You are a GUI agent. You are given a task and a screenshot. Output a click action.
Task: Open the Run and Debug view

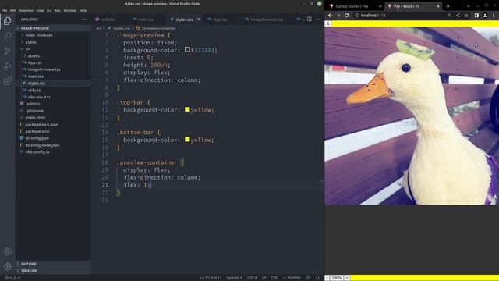(7, 66)
